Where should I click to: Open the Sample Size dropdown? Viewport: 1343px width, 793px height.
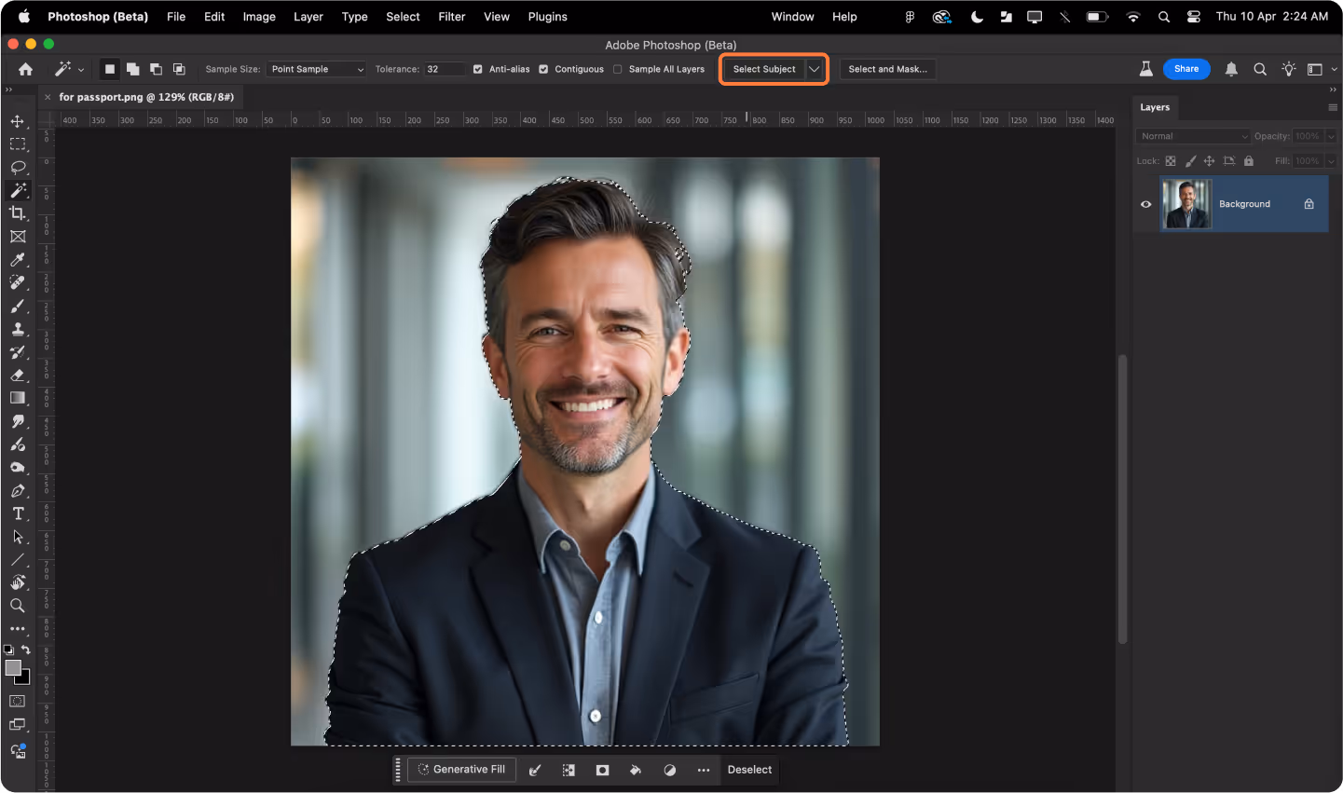click(x=316, y=69)
